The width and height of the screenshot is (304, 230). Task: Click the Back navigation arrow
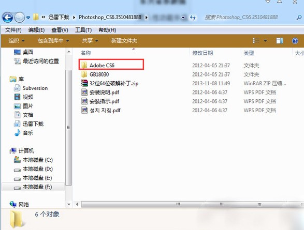pos(8,18)
